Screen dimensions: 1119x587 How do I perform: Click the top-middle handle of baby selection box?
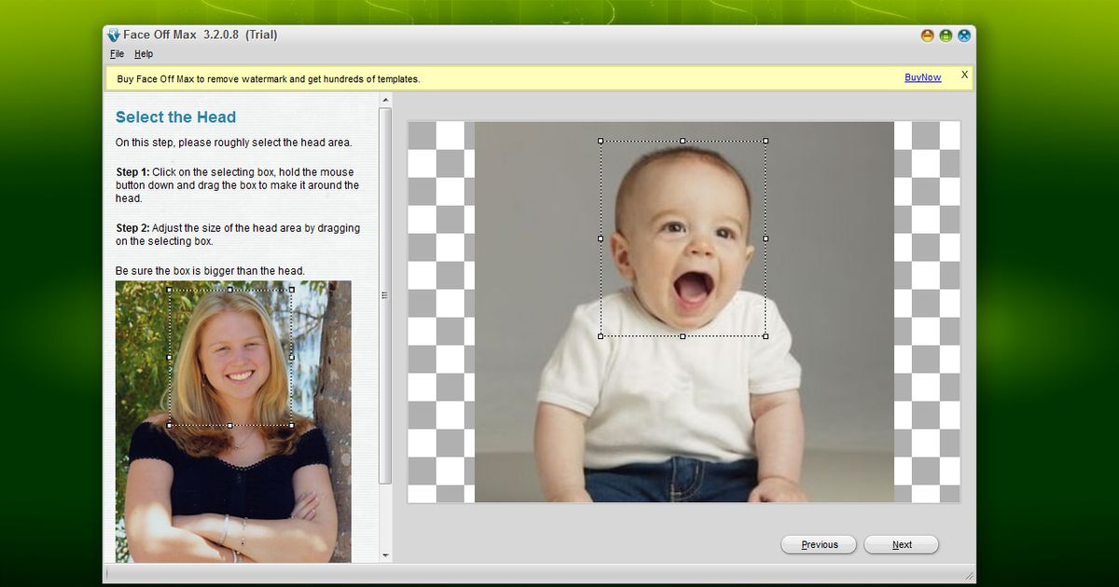(x=683, y=141)
